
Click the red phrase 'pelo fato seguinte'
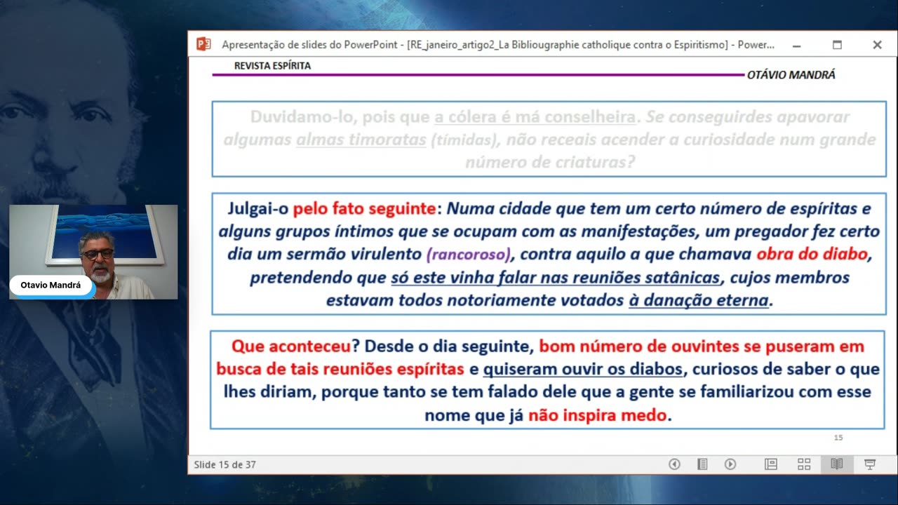pos(364,209)
